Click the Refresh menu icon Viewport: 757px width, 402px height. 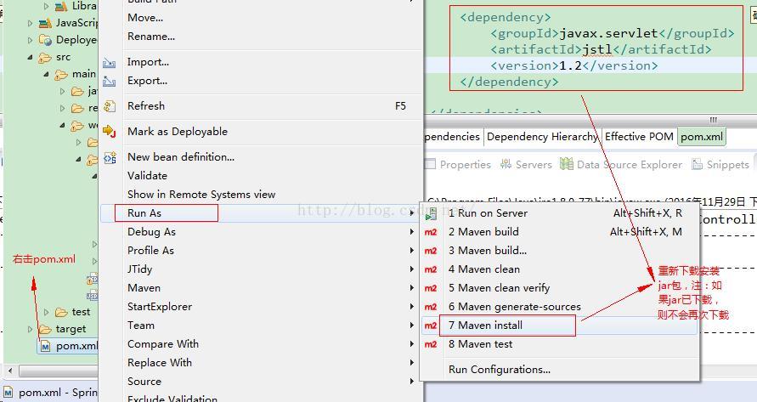pos(110,106)
